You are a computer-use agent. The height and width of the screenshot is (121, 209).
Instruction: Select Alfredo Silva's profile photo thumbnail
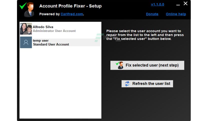(26, 29)
